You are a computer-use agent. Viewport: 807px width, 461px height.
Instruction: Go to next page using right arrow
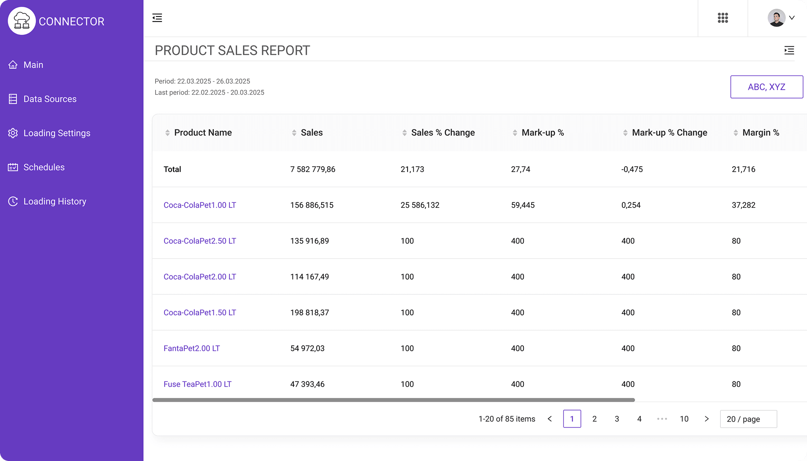point(706,419)
